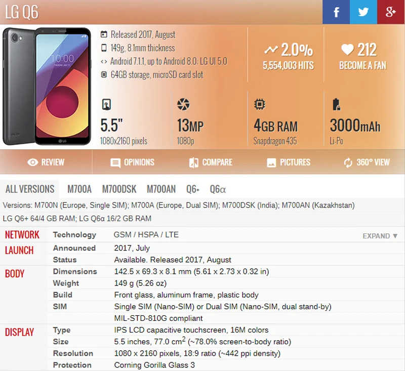Click the GSM / HSPA / LTE value
The image size is (405, 371).
pos(146,235)
